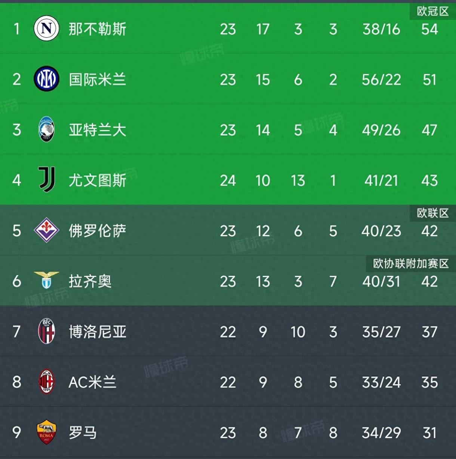
Task: Click the team name 那不勒斯
Action: [96, 29]
